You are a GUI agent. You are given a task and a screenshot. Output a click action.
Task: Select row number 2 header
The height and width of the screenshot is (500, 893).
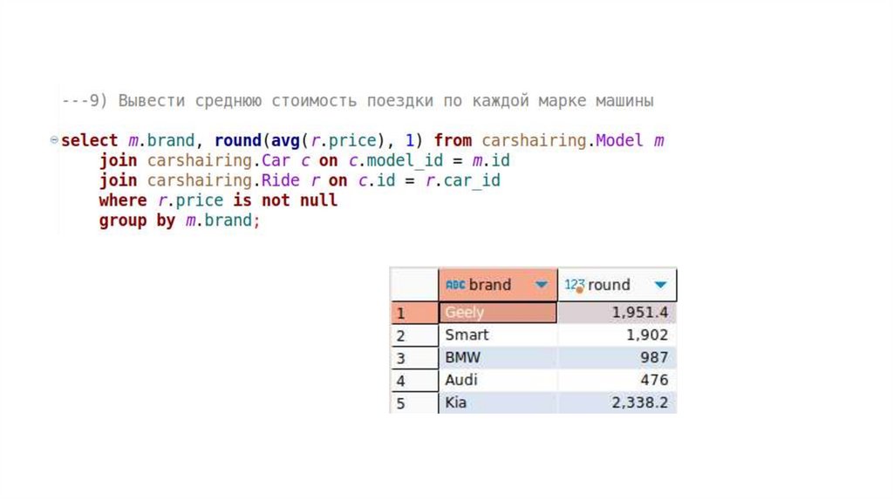(x=414, y=335)
